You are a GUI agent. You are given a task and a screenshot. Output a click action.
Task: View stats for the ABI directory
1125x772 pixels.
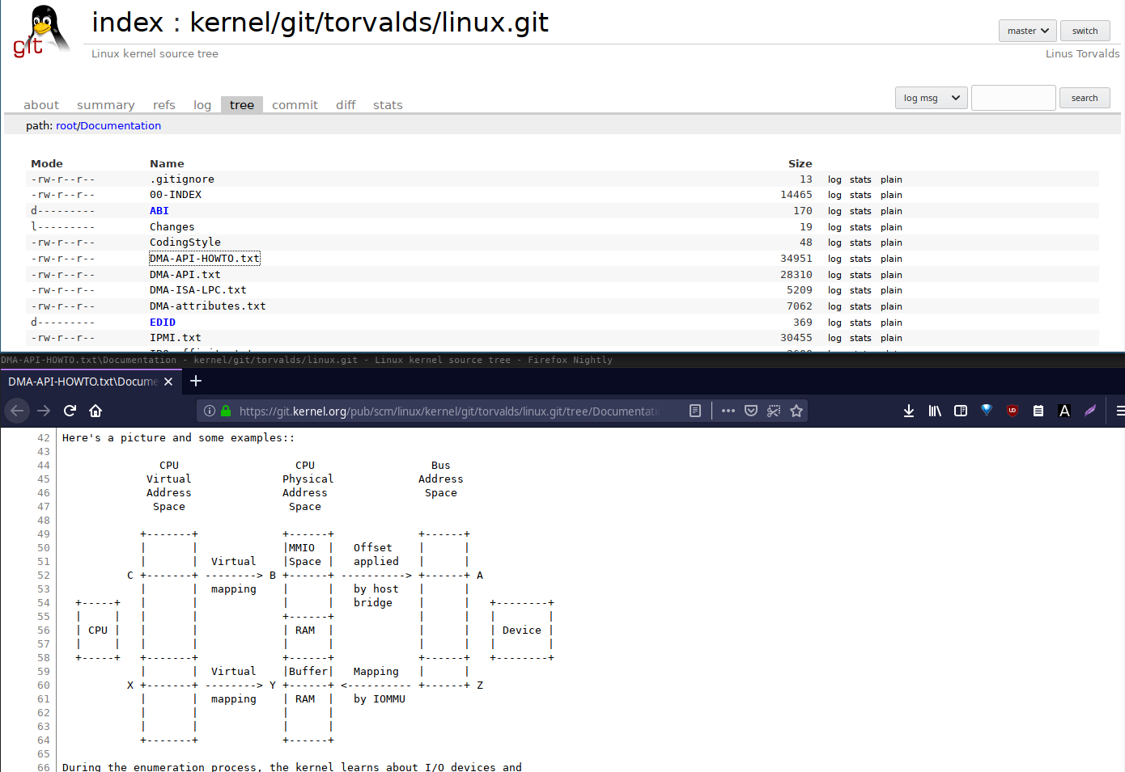click(860, 211)
